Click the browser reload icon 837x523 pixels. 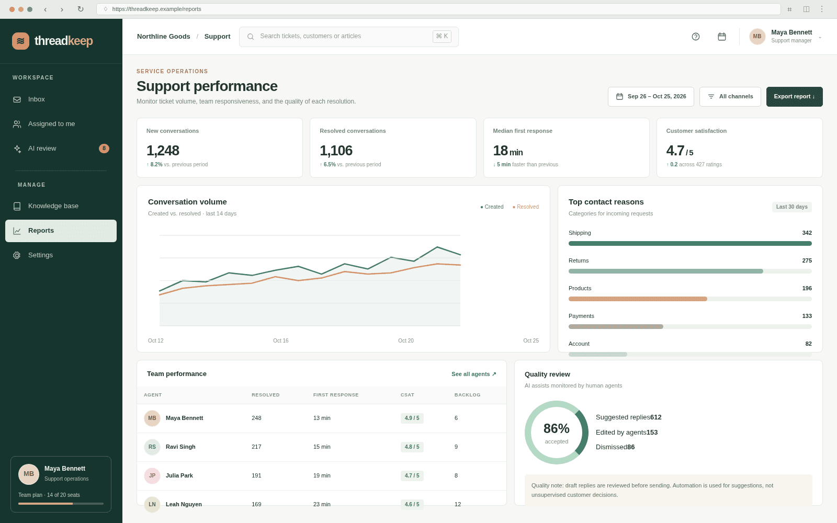(81, 9)
